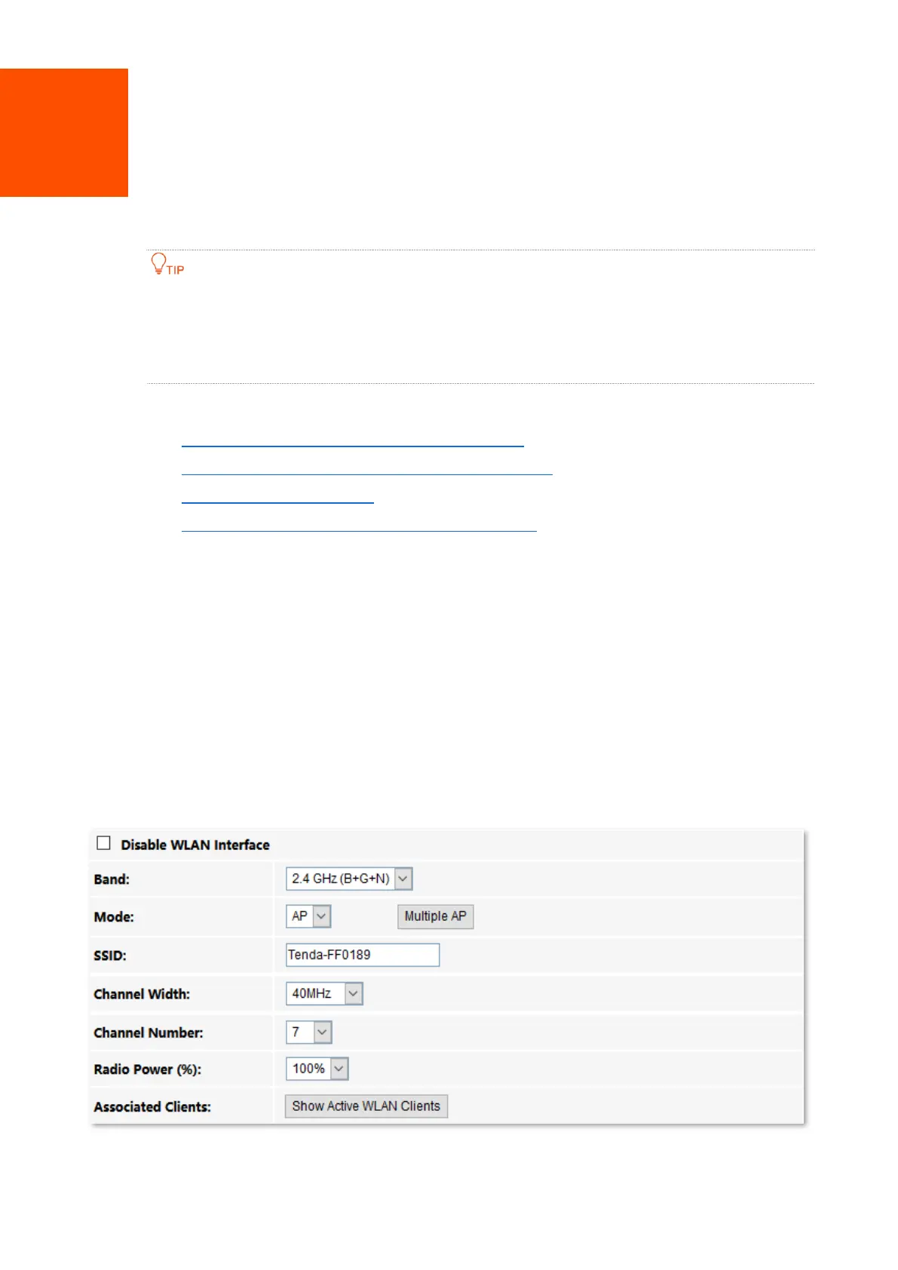Click the Associated Clients: label
Image resolution: width=898 pixels, height=1270 pixels.
coord(152,1107)
